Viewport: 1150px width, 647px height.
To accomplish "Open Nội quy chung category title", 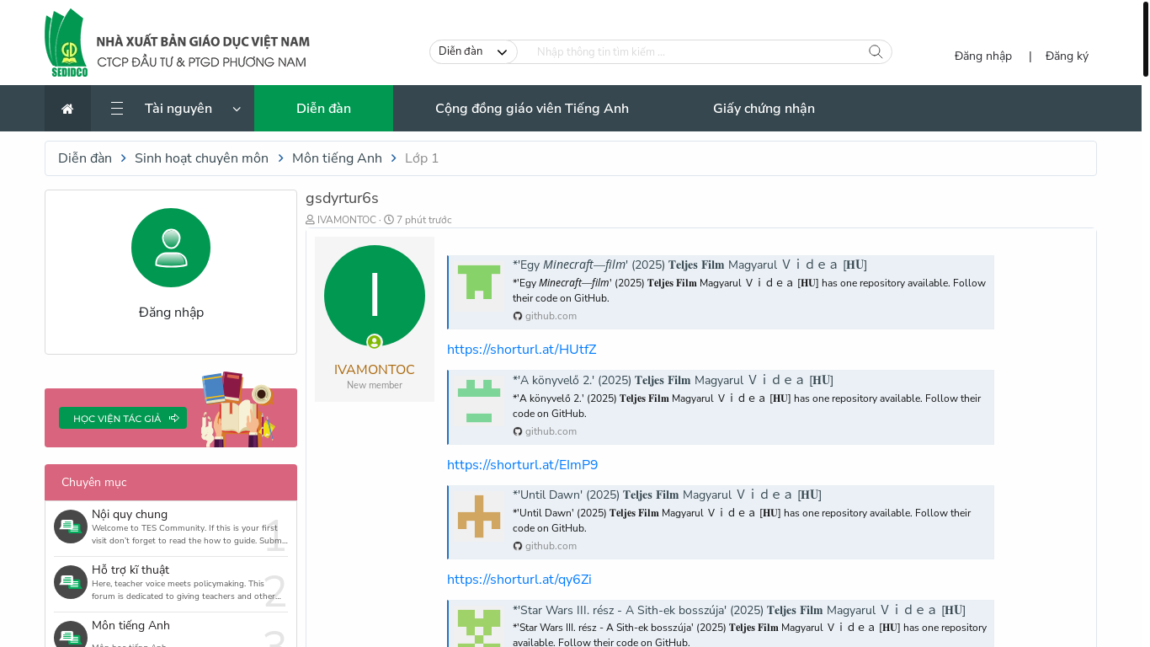I will [x=130, y=514].
